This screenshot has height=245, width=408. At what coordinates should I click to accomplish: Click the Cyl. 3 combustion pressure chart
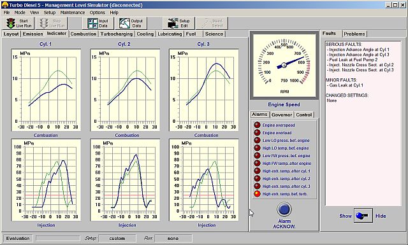tap(204, 90)
